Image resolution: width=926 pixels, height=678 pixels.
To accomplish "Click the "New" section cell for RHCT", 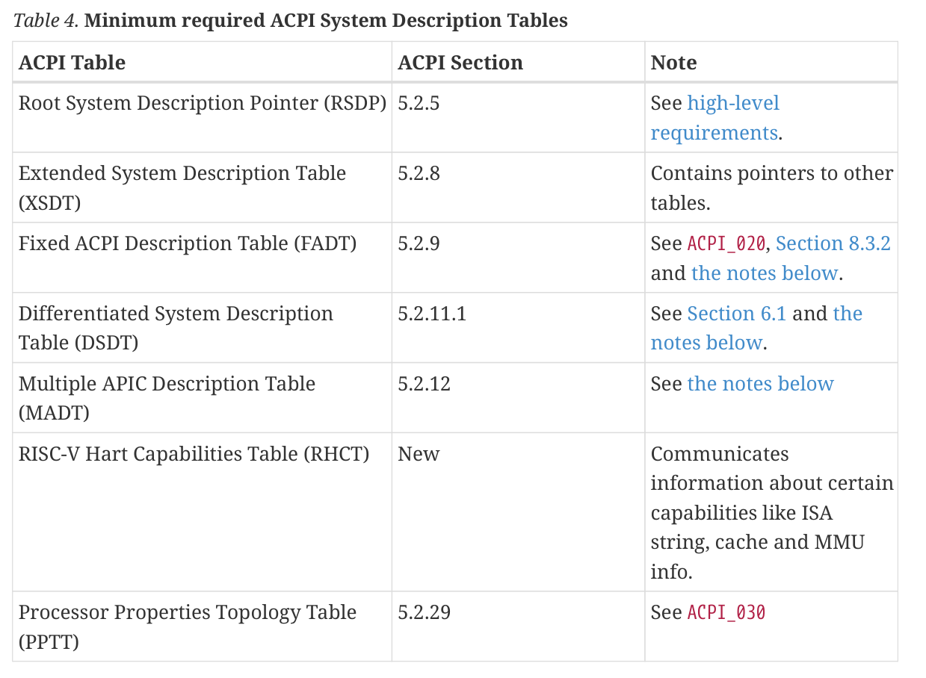I will 419,455.
